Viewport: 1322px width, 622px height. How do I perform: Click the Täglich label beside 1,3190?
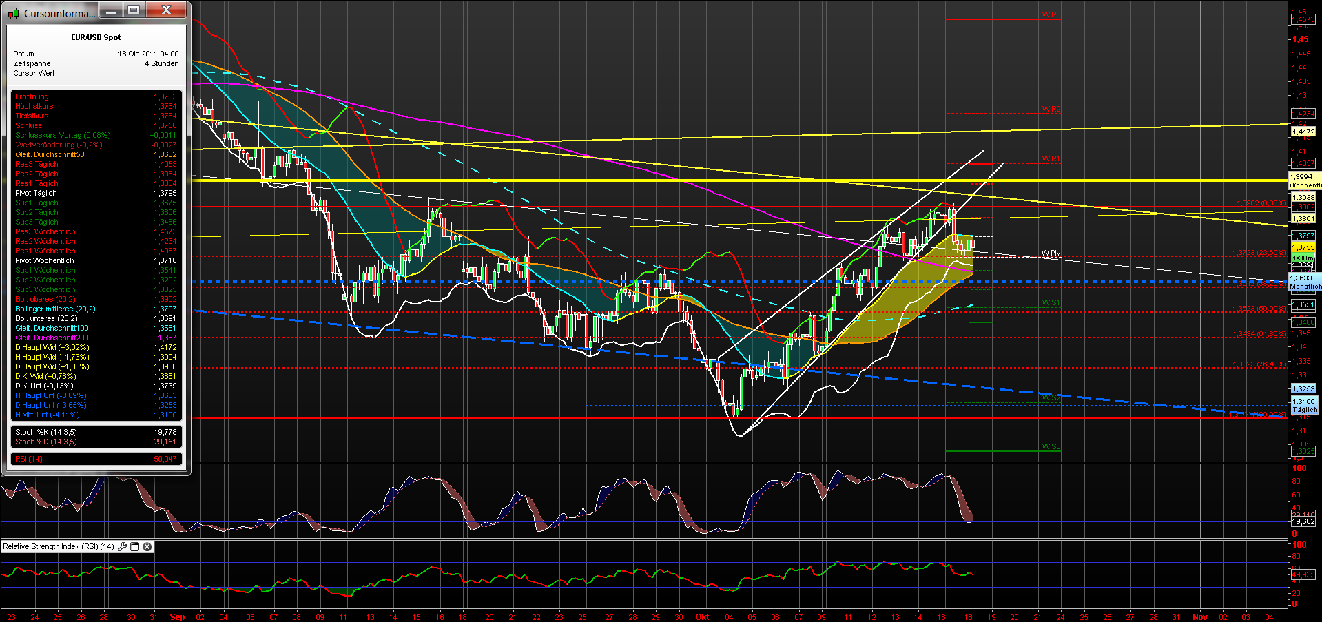pyautogui.click(x=1304, y=409)
